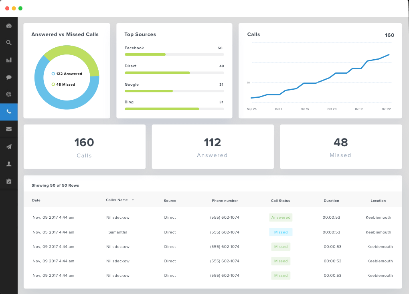Click the Answered status badge in first row
Viewport: 409px width, 294px height.
pyautogui.click(x=281, y=217)
